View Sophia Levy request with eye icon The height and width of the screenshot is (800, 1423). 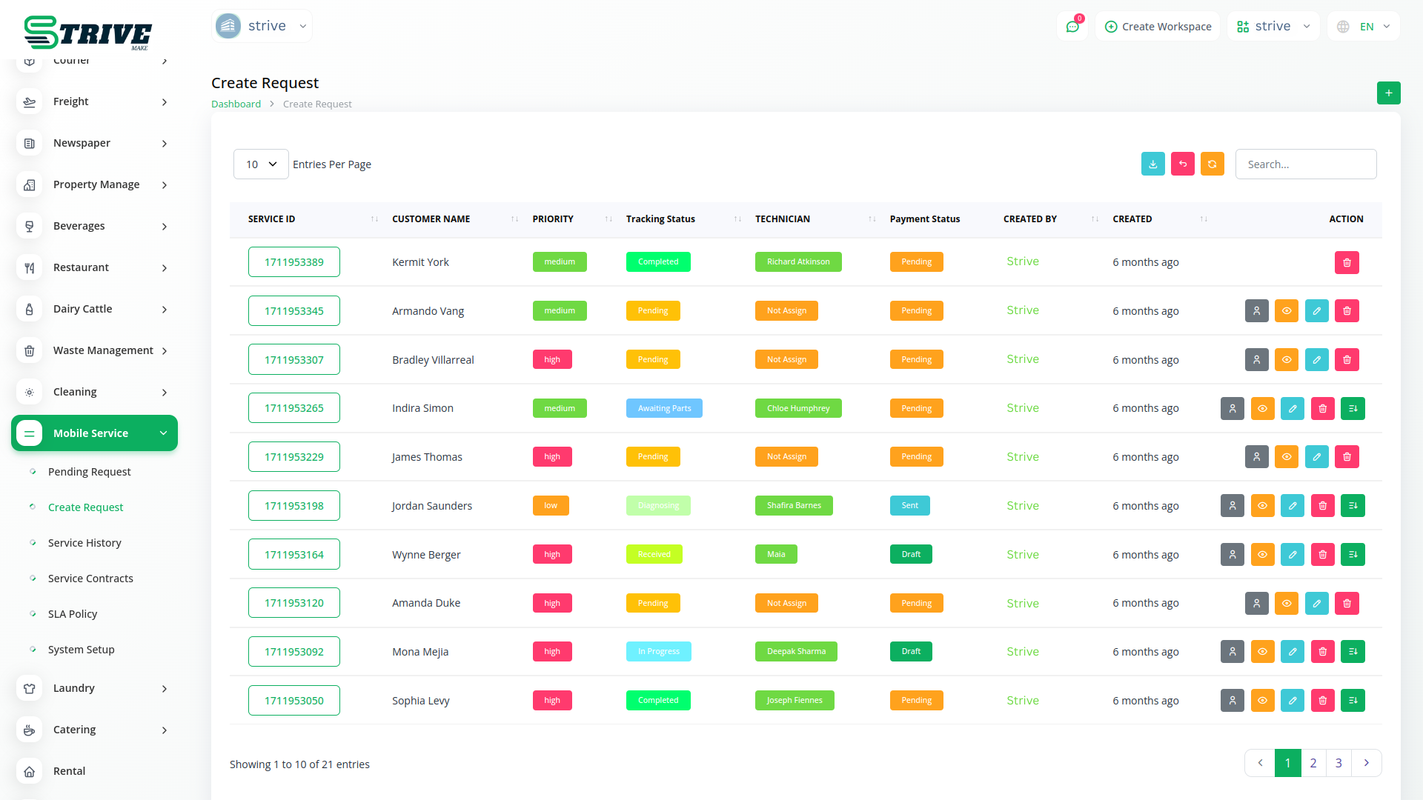click(x=1262, y=701)
